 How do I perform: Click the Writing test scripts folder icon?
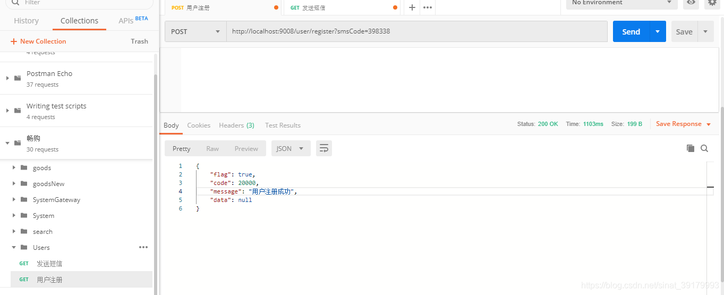(x=18, y=111)
